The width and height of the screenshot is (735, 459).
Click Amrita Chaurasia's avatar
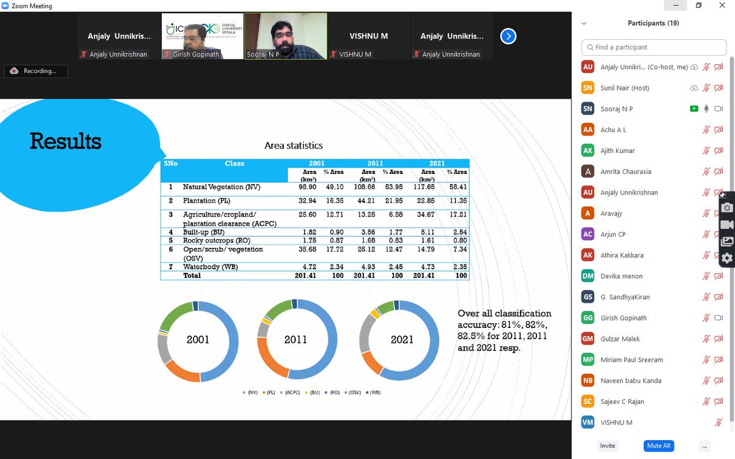tap(588, 171)
